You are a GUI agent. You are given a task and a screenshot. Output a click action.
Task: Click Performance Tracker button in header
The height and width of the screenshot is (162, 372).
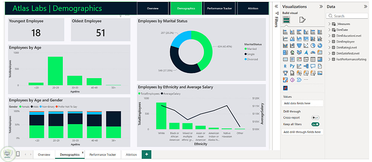219,8
